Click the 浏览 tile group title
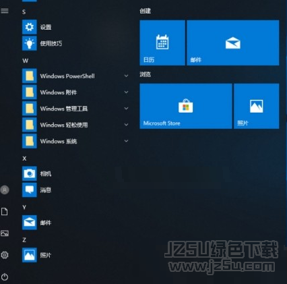Viewport: 287px width, 284px height. click(x=145, y=74)
